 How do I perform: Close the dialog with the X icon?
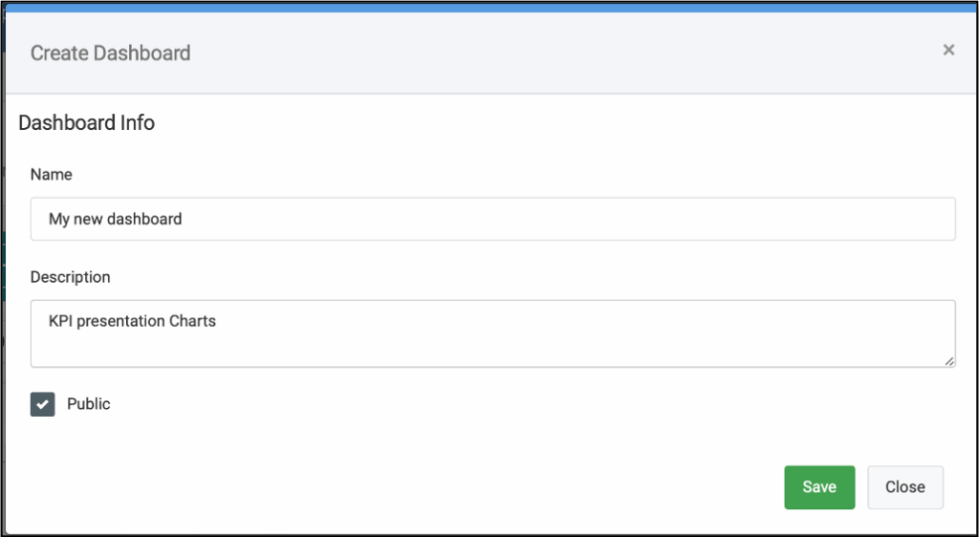click(x=948, y=50)
